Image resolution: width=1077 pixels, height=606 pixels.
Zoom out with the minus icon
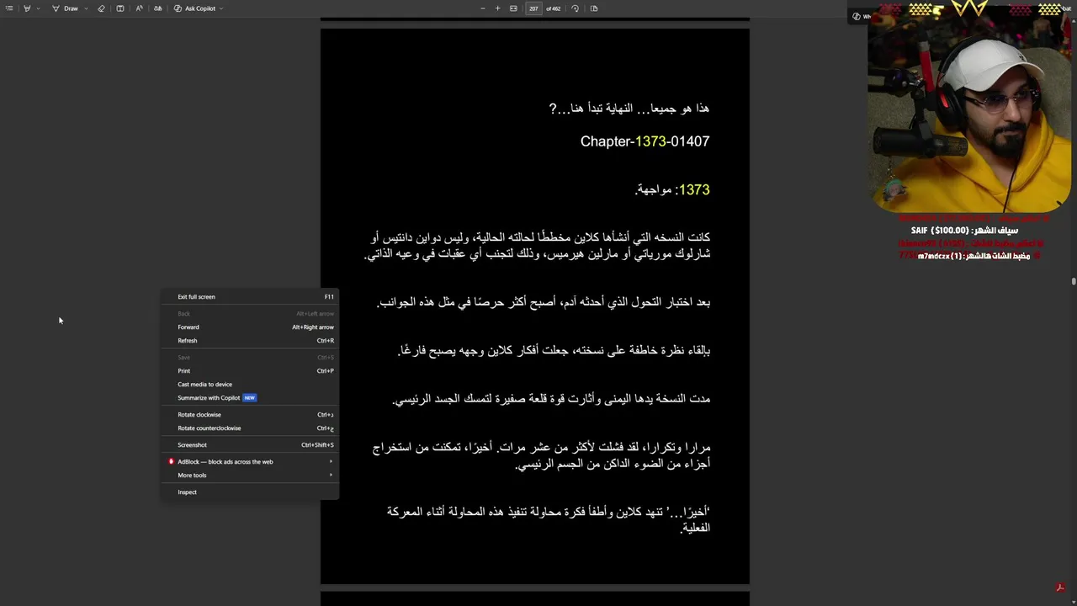483,8
